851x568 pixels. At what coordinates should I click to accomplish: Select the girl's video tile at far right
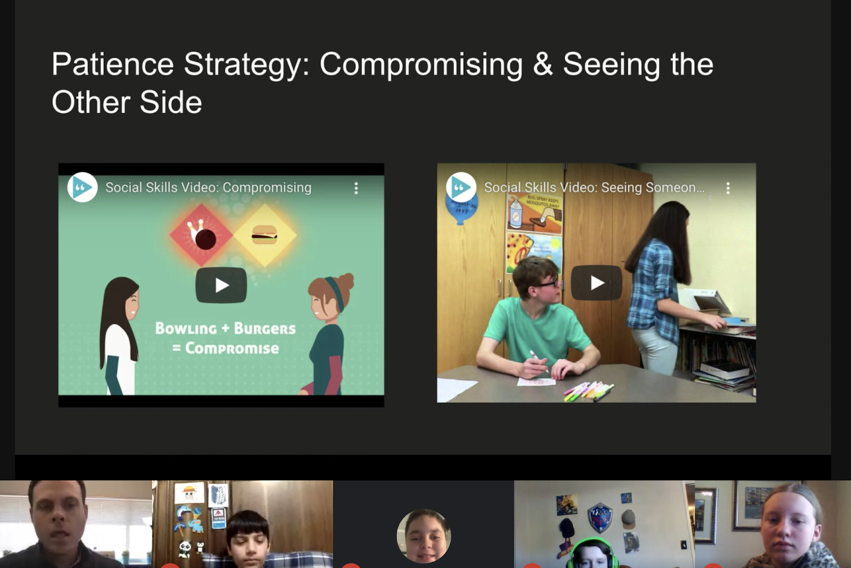pos(773,524)
